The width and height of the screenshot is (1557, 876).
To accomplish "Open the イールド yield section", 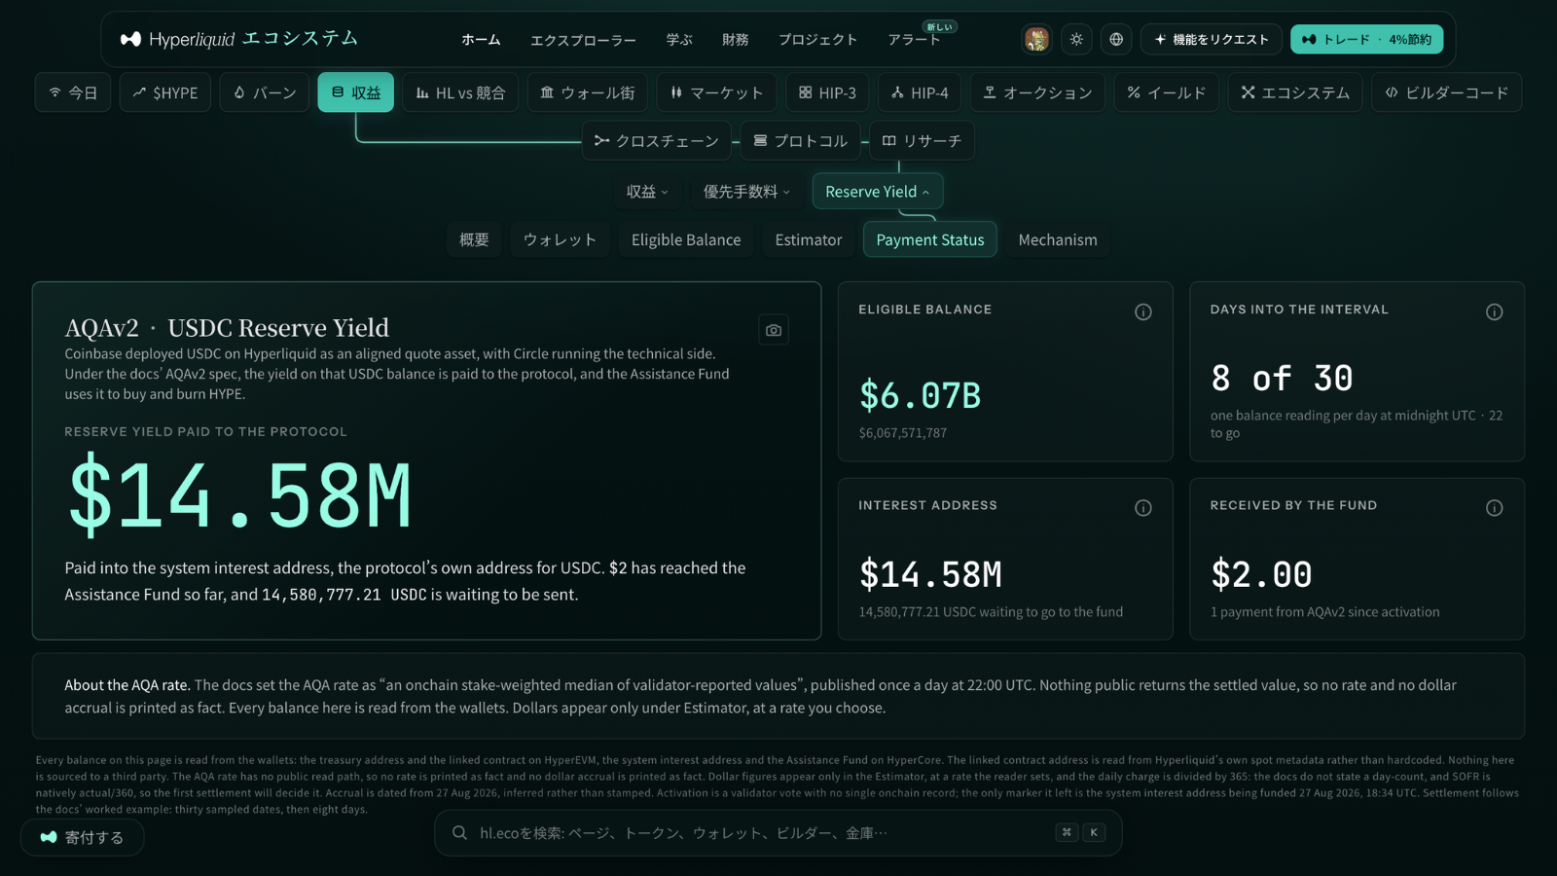I will click(x=1167, y=92).
